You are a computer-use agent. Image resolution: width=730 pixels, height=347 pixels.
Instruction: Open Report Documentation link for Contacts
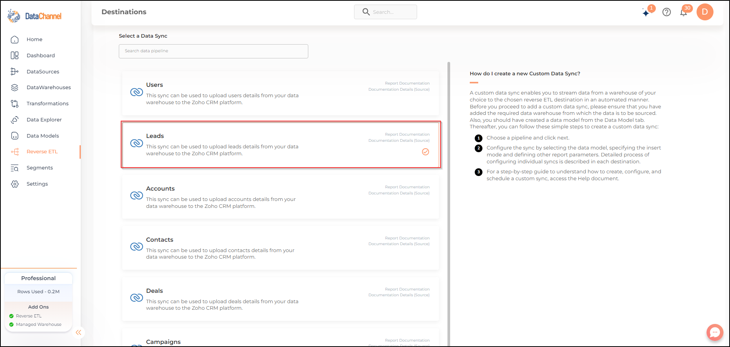tap(407, 238)
